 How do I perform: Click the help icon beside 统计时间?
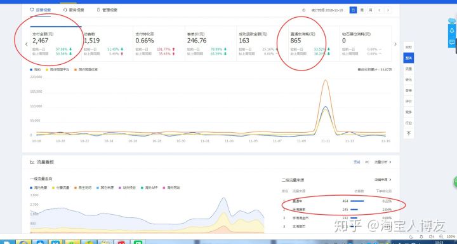tap(303, 10)
